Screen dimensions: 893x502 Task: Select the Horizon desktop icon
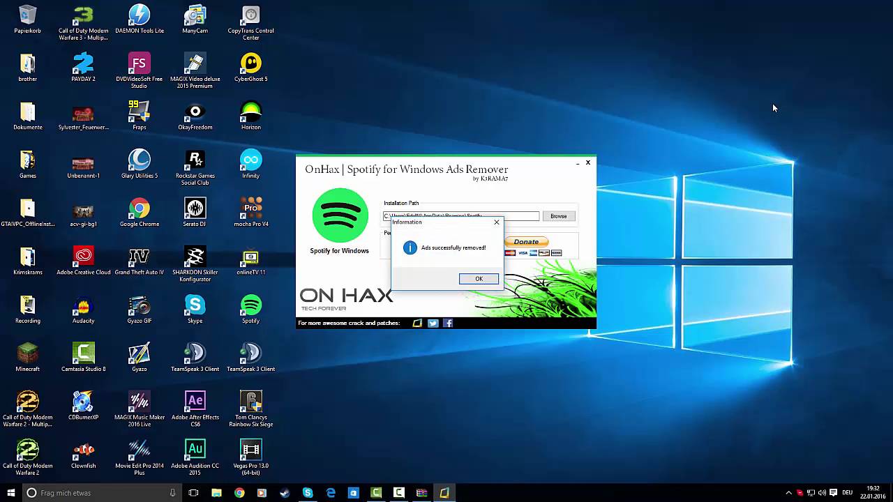(251, 116)
